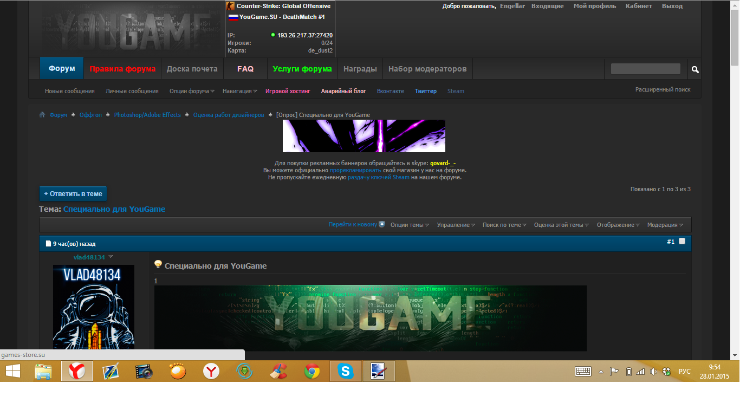The image size is (740, 416).
Task: Click the home icon in the breadcrumb
Action: point(42,115)
